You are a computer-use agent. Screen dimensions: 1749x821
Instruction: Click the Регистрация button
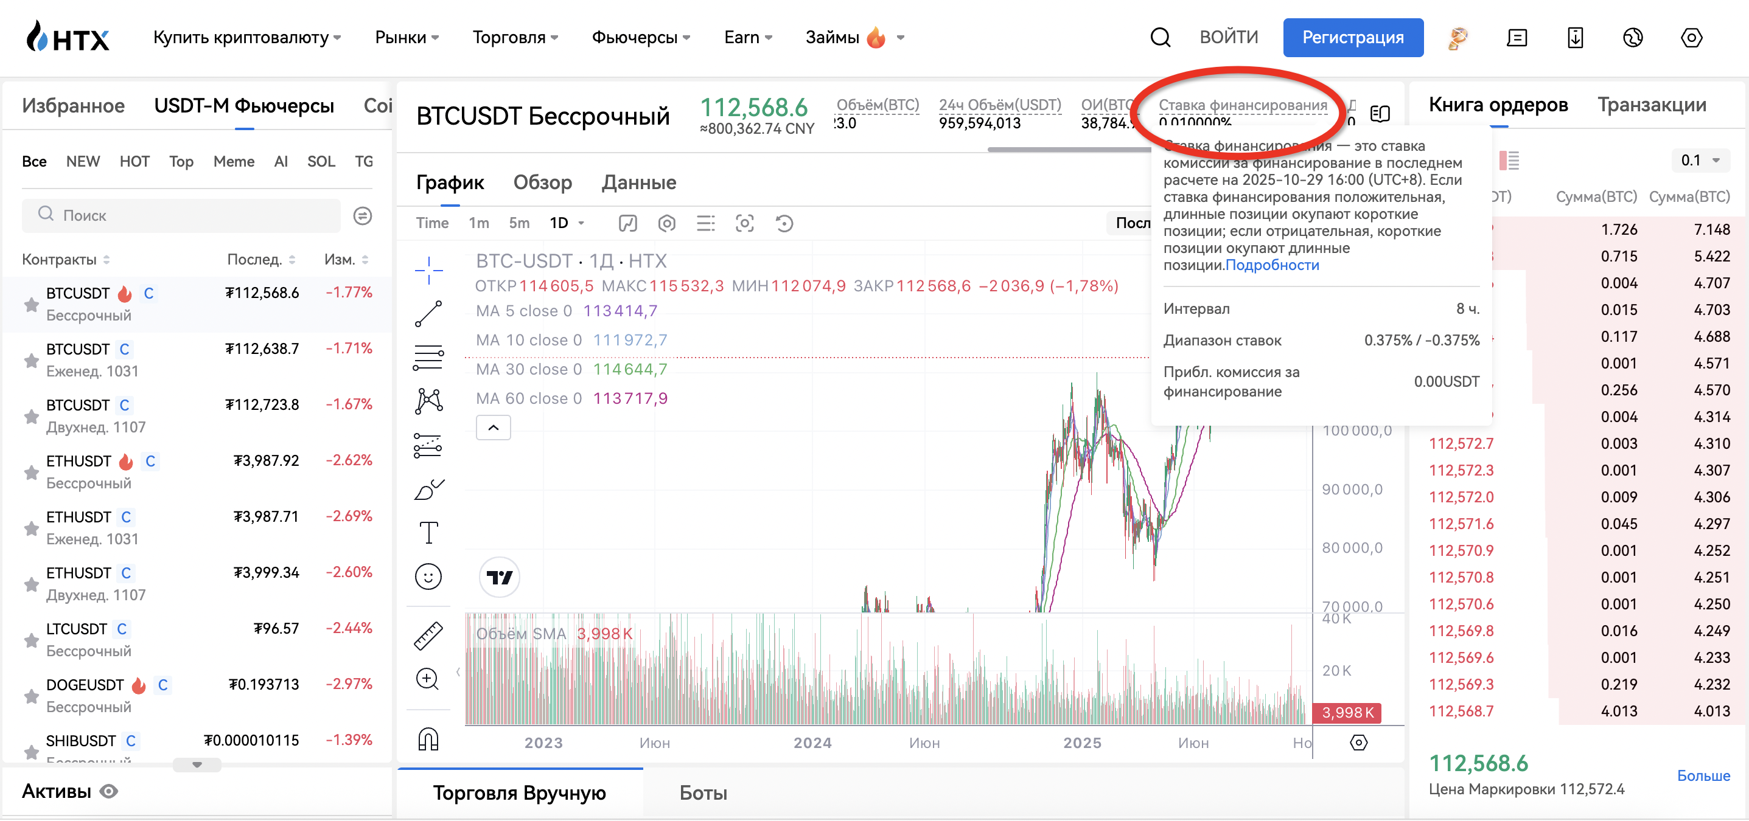1352,37
